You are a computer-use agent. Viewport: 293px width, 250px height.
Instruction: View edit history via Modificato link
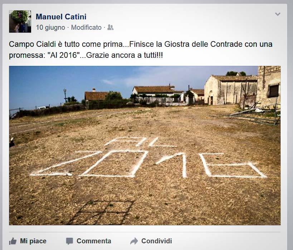point(86,27)
